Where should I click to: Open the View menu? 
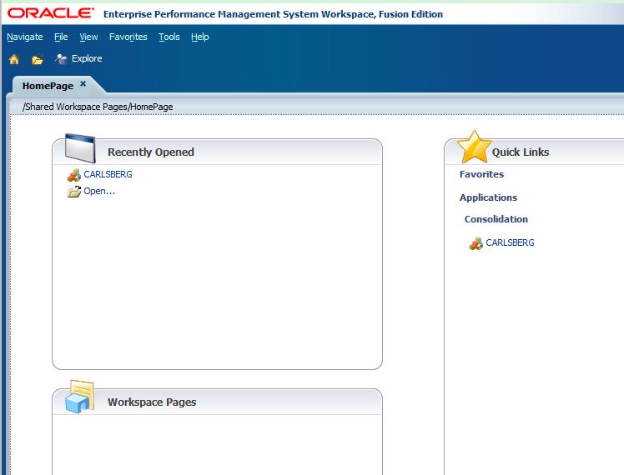pos(88,37)
